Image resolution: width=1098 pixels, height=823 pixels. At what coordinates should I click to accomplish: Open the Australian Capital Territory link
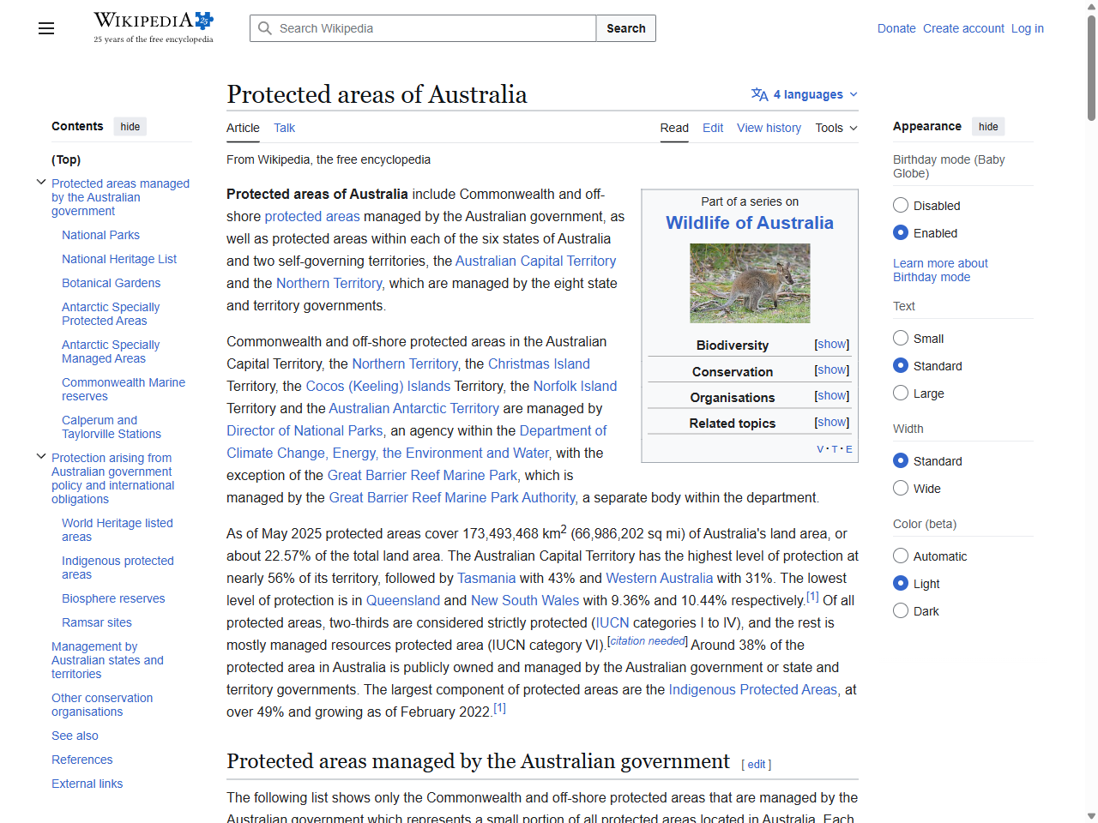pos(535,261)
